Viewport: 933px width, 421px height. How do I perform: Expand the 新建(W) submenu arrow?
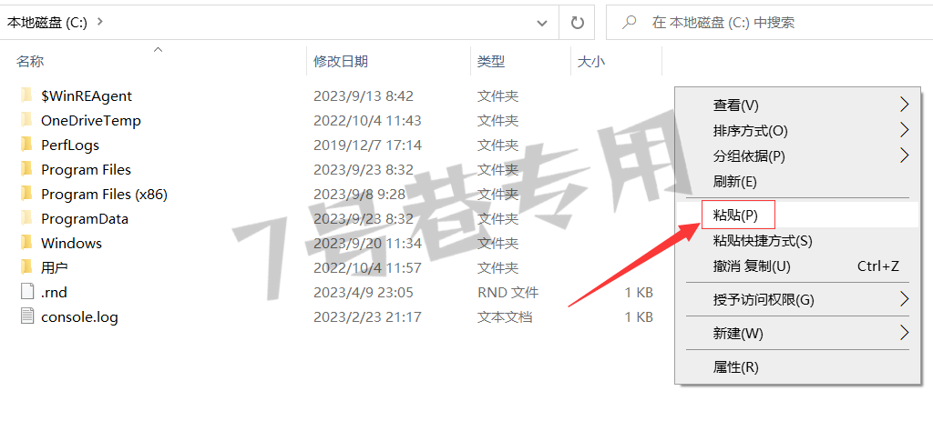click(x=905, y=333)
